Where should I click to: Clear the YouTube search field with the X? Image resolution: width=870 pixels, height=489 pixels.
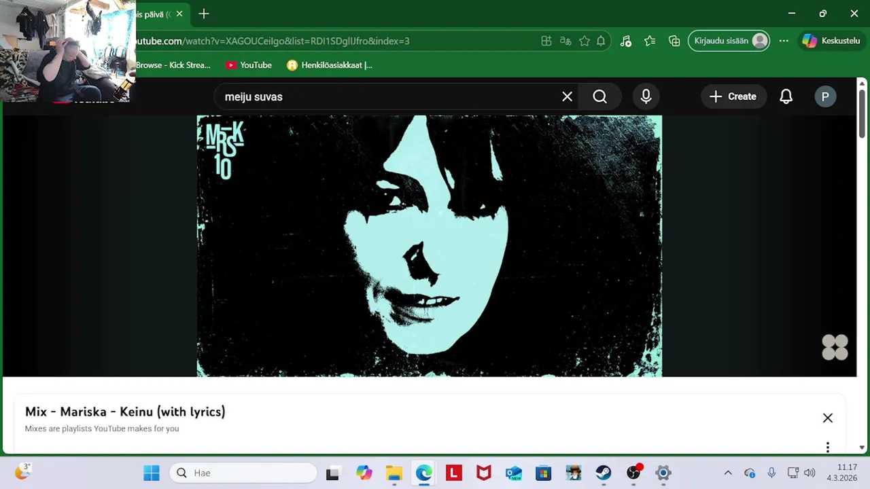pyautogui.click(x=568, y=96)
